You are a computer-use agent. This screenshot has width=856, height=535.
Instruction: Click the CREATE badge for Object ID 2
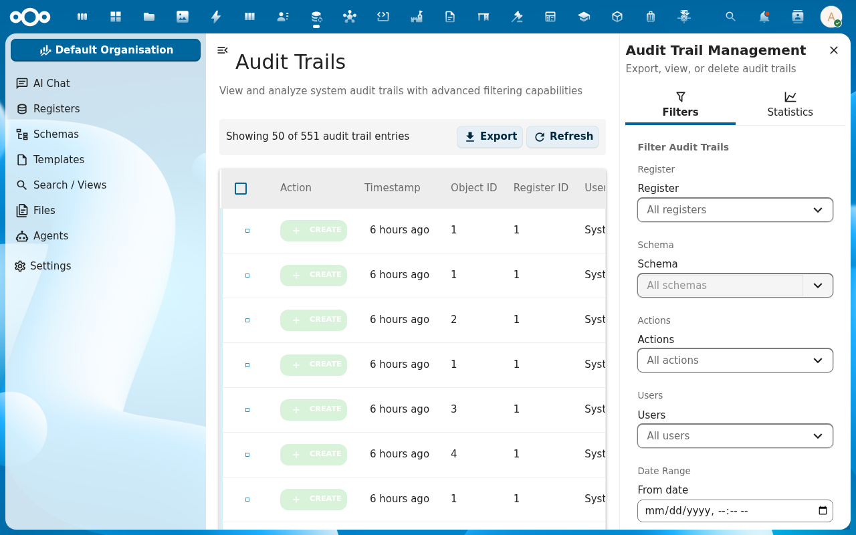pos(314,320)
